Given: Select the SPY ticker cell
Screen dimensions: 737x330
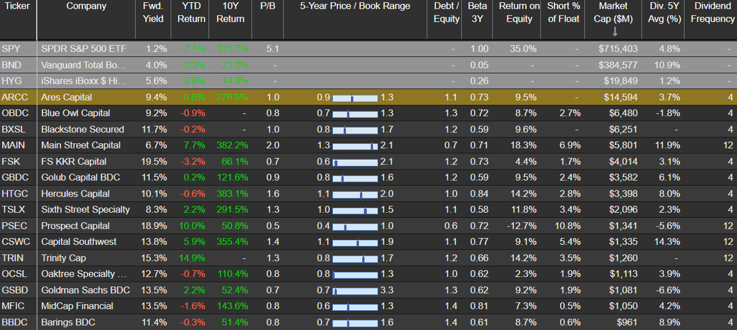Looking at the screenshot, I should pyautogui.click(x=11, y=49).
